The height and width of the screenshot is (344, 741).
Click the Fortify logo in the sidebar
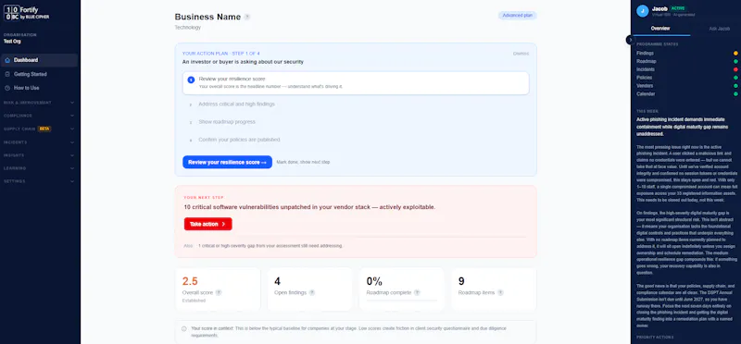[x=27, y=13]
